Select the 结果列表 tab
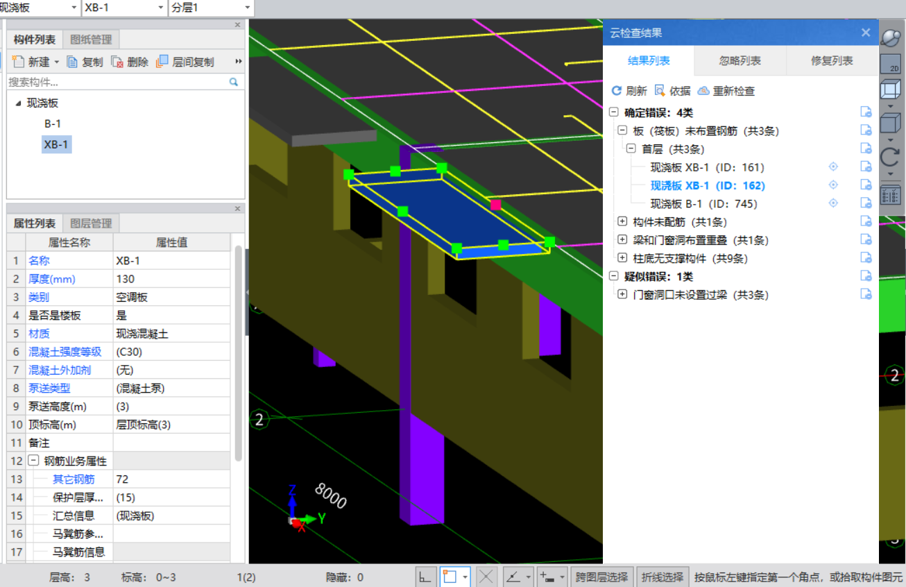This screenshot has width=906, height=587. tap(649, 60)
